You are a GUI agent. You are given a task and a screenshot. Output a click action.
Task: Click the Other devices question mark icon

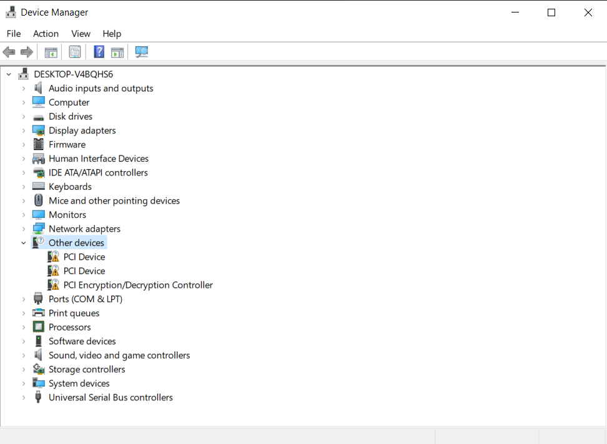pos(38,242)
